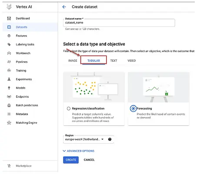Click 'Can use up to 128 characters' hint
197x174 pixels.
click(x=83, y=29)
